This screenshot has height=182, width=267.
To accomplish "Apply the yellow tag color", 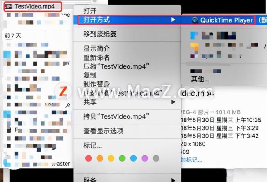I will point(111,158).
